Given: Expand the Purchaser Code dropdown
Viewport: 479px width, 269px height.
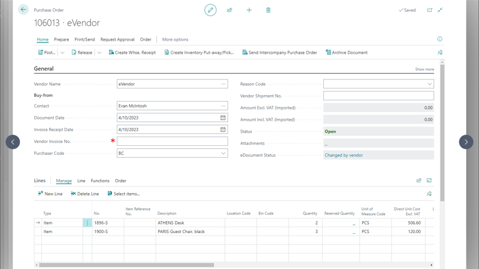Looking at the screenshot, I should [x=223, y=154].
